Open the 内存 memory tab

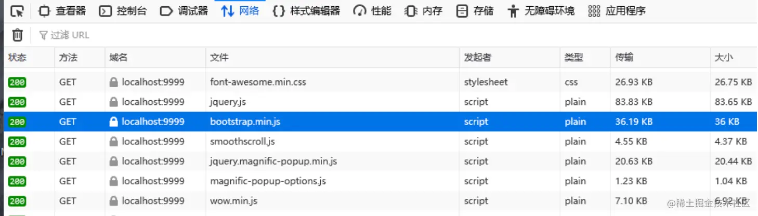point(423,11)
